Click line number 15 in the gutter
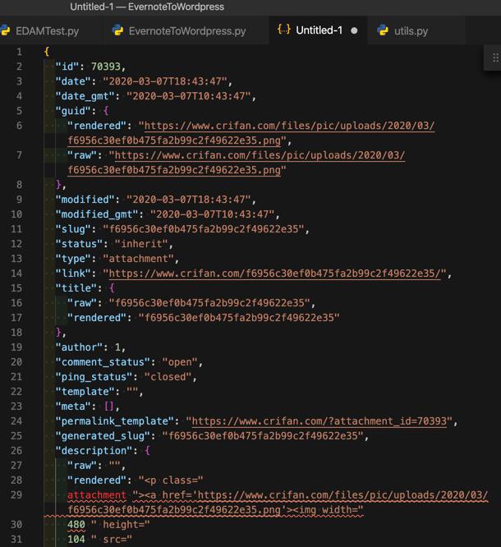This screenshot has width=501, height=547. 16,288
